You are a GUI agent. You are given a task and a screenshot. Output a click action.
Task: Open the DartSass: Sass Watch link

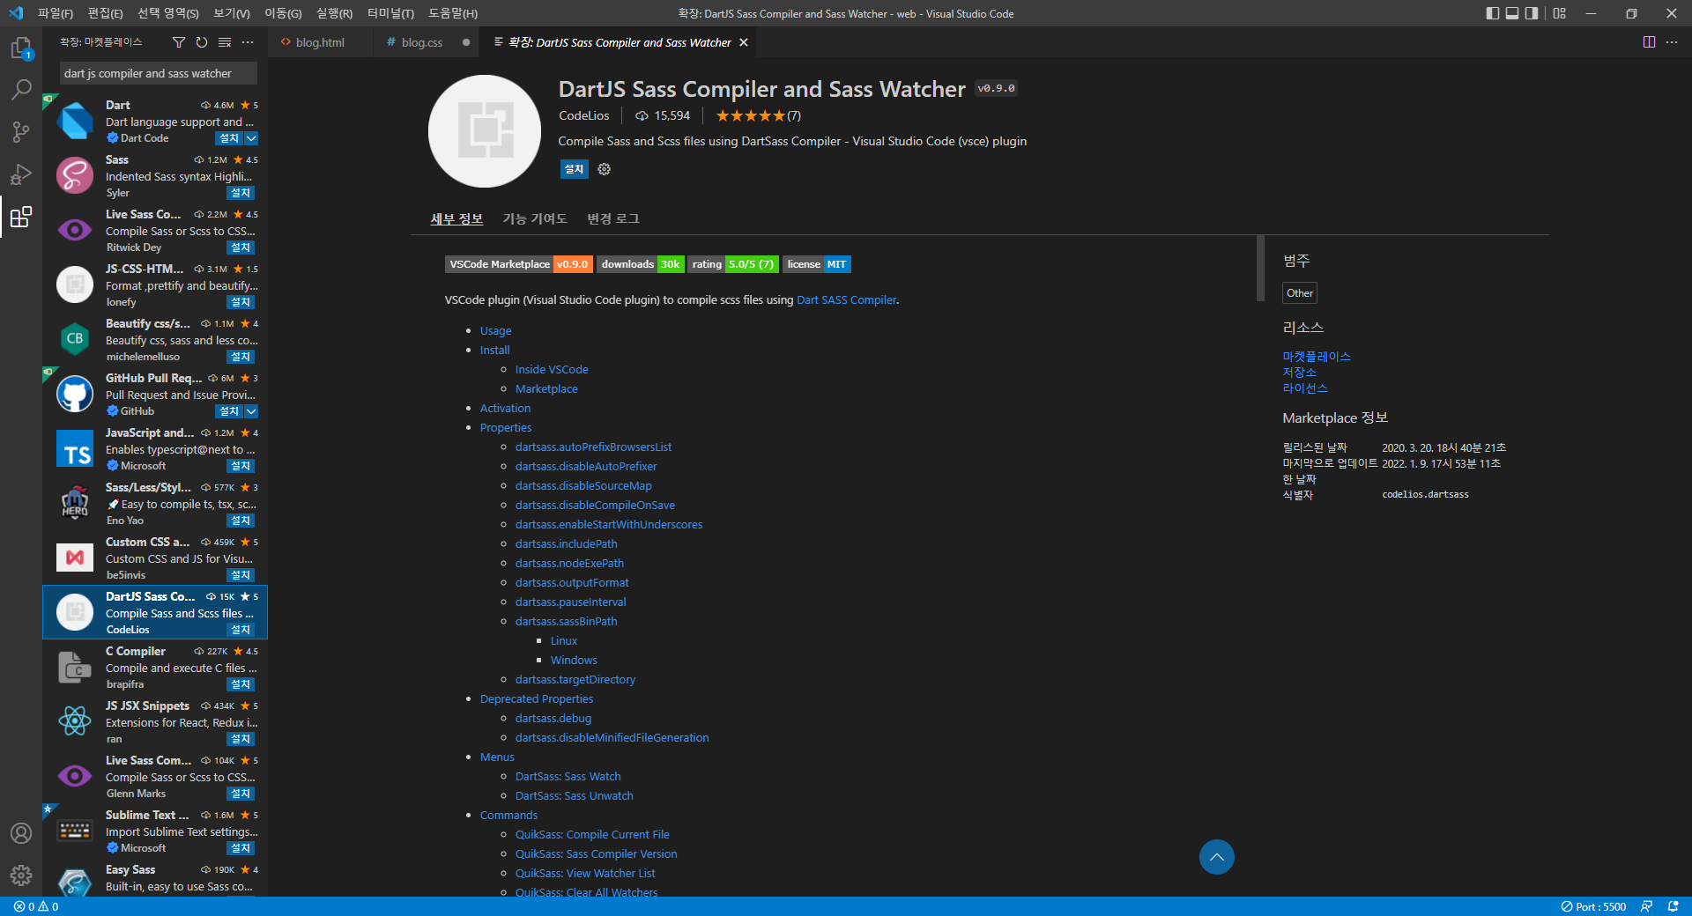click(568, 777)
